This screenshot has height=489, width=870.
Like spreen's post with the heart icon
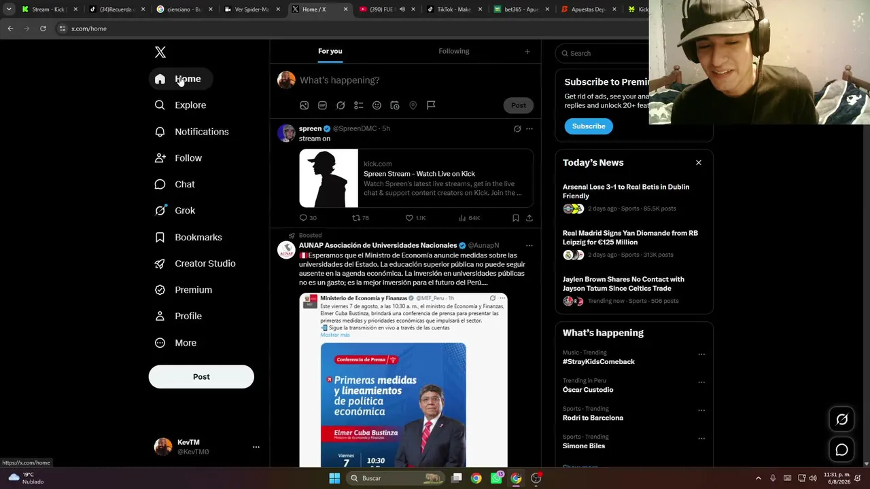[x=409, y=218]
